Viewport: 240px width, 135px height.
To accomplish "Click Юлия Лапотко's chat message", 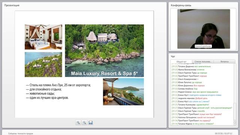I will (x=187, y=82).
